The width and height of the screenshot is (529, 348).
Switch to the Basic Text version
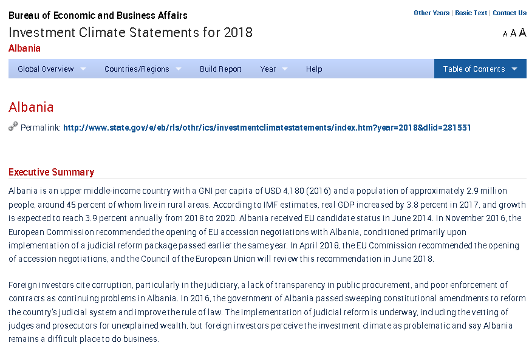pyautogui.click(x=471, y=13)
